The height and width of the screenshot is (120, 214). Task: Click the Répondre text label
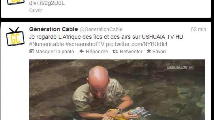tap(97, 51)
